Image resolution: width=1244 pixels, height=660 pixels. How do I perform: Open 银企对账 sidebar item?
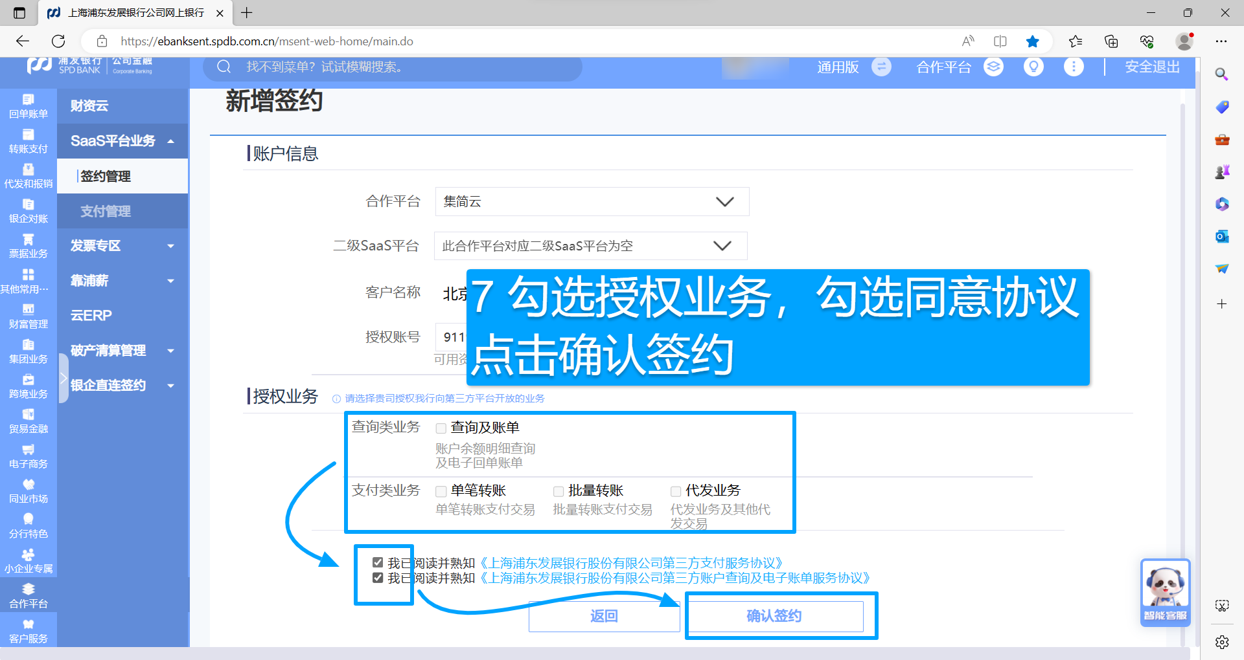[29, 211]
